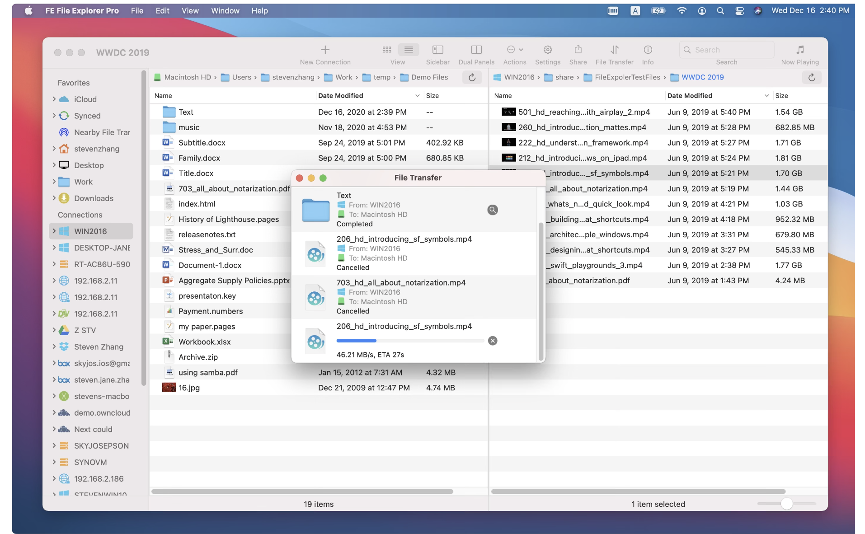Expand the WIN2016 connection in sidebar
Image resolution: width=865 pixels, height=534 pixels.
[54, 231]
